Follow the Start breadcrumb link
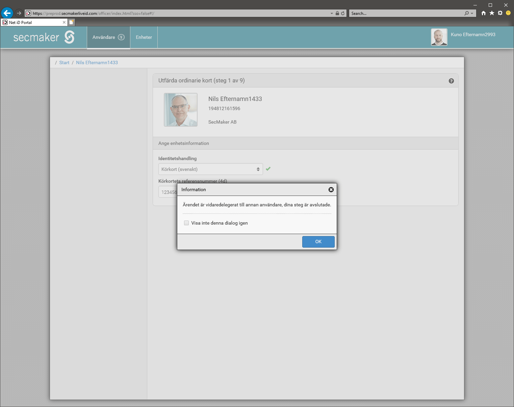514x407 pixels. click(x=64, y=62)
